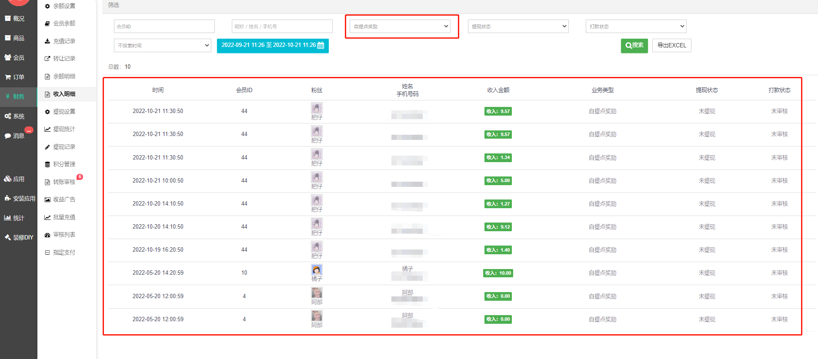Viewport: 818px width, 359px height.
Task: Expand the 提现状态 dropdown
Action: [518, 27]
